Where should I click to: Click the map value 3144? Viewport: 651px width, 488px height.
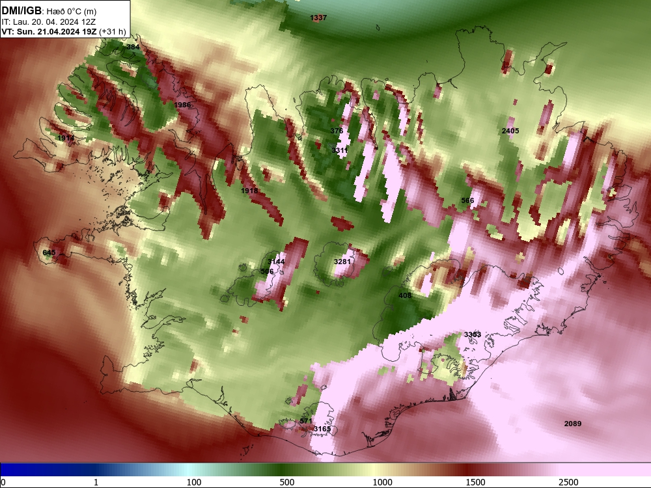(x=276, y=262)
